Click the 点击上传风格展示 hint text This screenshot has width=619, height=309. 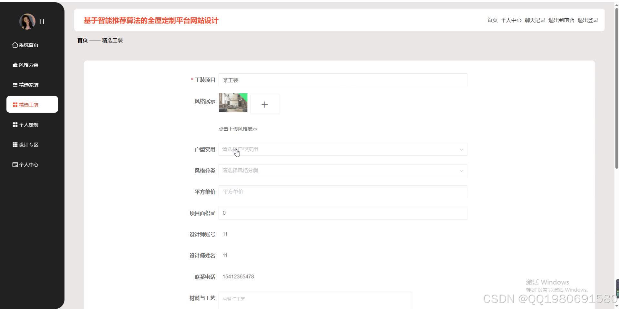tap(238, 129)
